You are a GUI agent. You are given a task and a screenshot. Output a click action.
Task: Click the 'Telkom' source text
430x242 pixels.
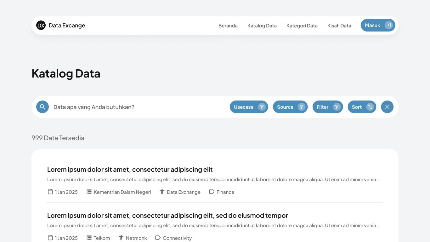coord(102,238)
